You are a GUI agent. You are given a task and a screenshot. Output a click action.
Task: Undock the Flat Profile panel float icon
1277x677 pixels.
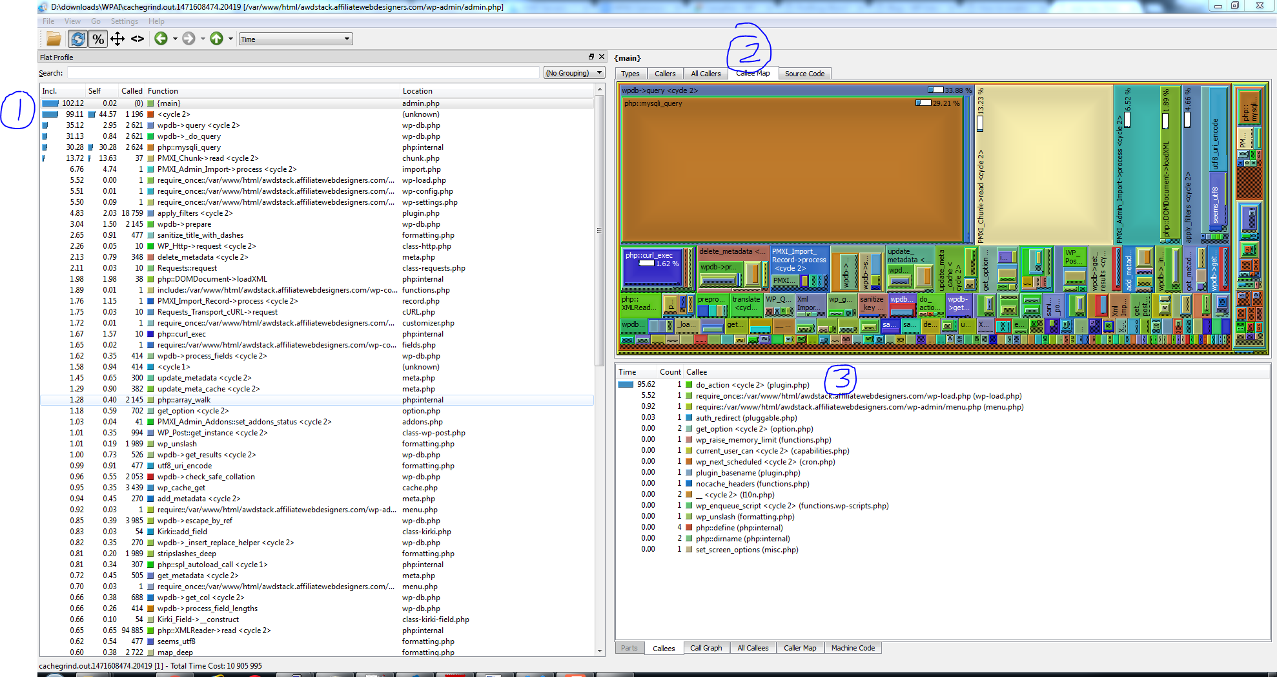(591, 57)
